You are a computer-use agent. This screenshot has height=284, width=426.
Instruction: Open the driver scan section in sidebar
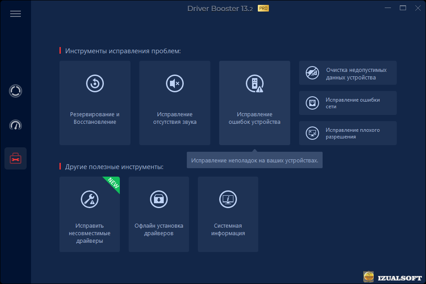pyautogui.click(x=16, y=91)
